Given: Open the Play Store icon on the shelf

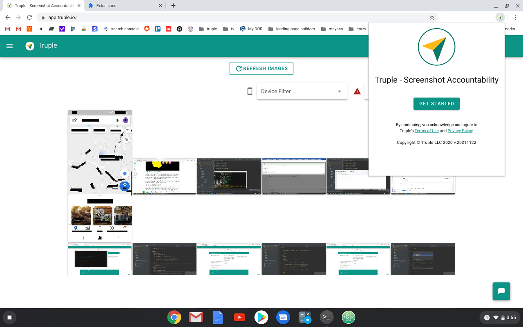Looking at the screenshot, I should point(261,317).
